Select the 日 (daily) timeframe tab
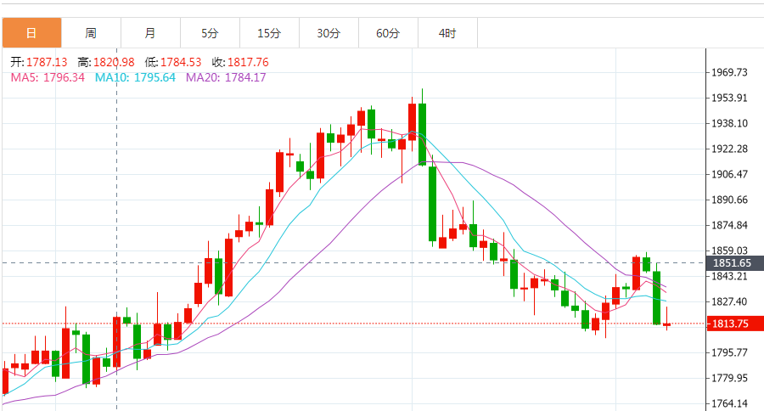Viewport: 764px width, 411px height. click(31, 33)
